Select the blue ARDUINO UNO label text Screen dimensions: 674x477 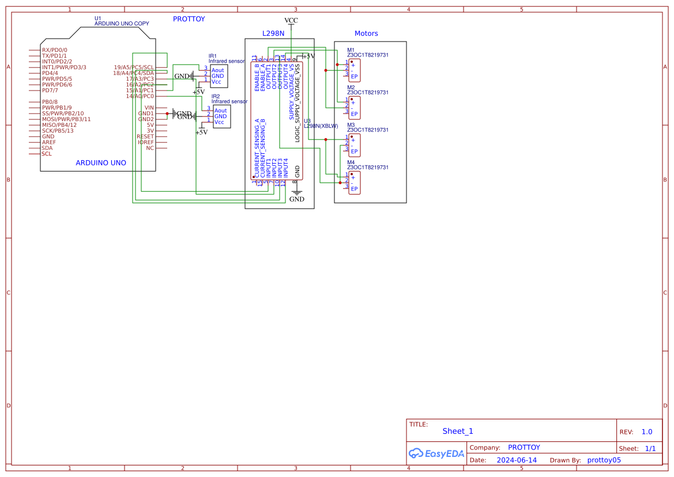point(101,163)
